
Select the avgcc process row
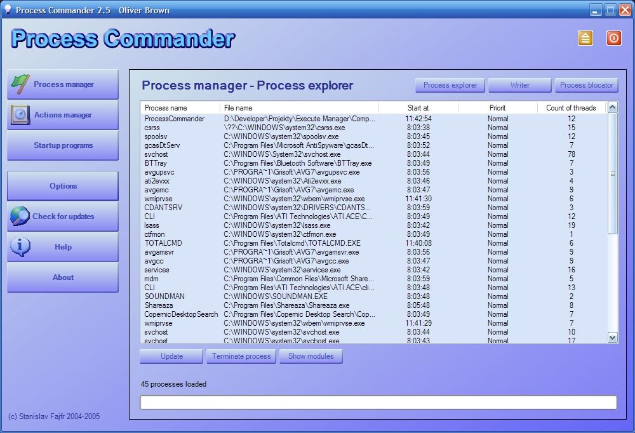point(374,261)
